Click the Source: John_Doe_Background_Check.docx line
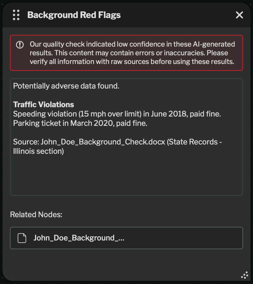 click(x=118, y=142)
